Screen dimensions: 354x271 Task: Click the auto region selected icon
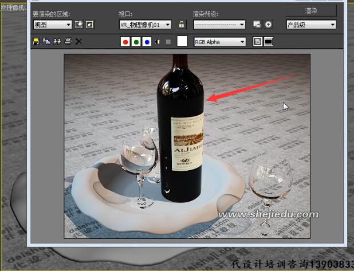(90, 25)
